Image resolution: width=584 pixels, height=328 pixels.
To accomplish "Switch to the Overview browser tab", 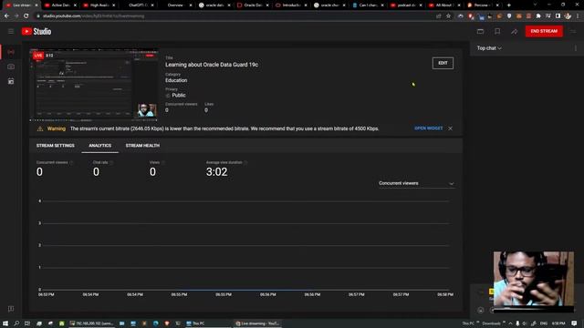I will (x=175, y=5).
